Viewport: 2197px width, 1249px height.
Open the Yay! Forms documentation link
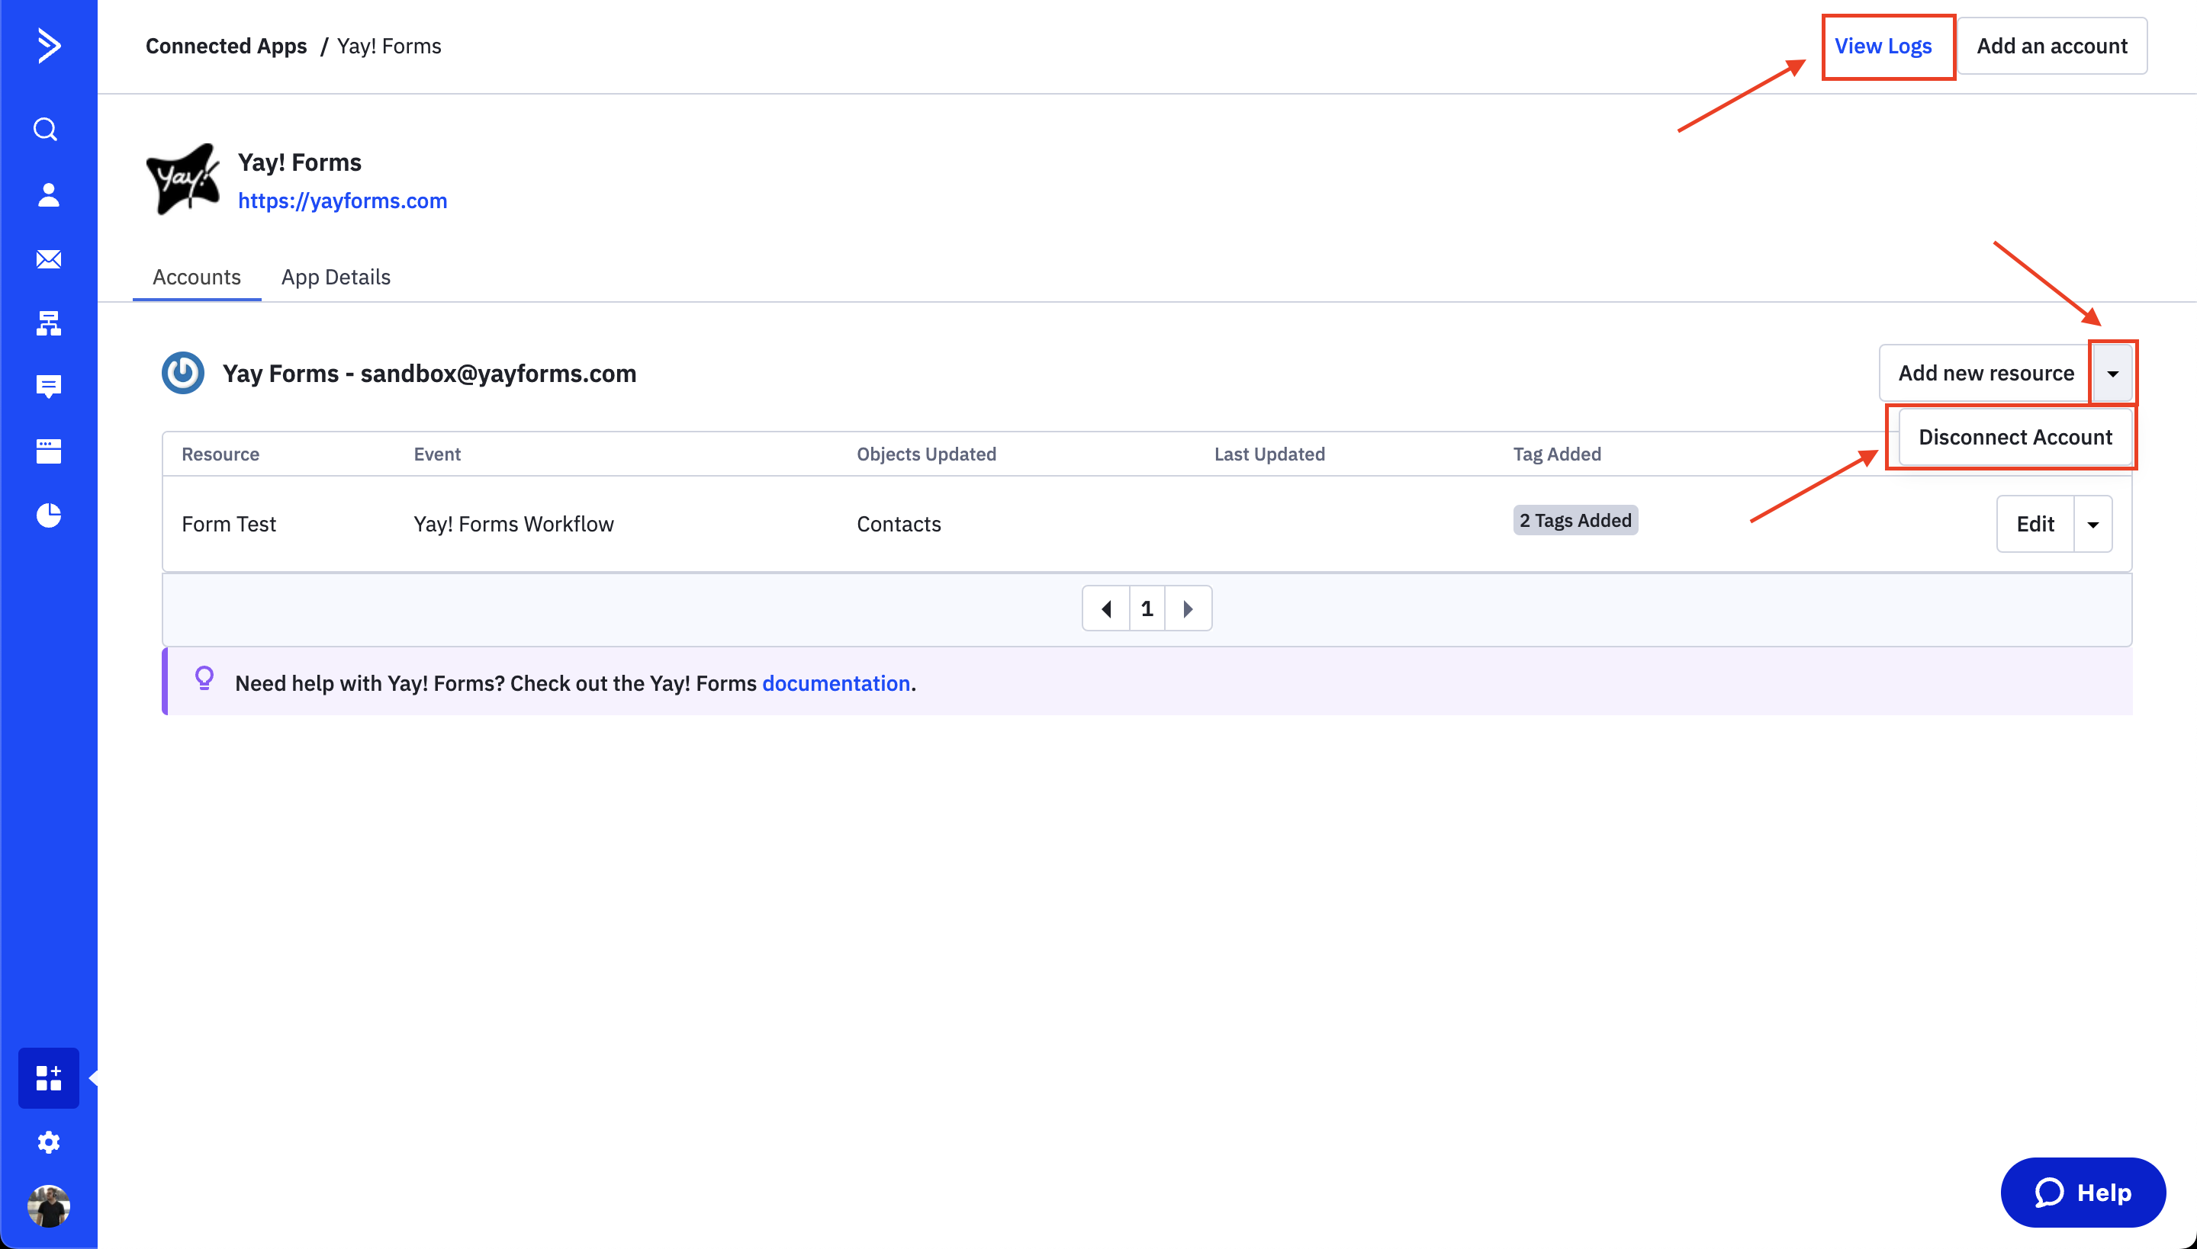click(x=835, y=683)
